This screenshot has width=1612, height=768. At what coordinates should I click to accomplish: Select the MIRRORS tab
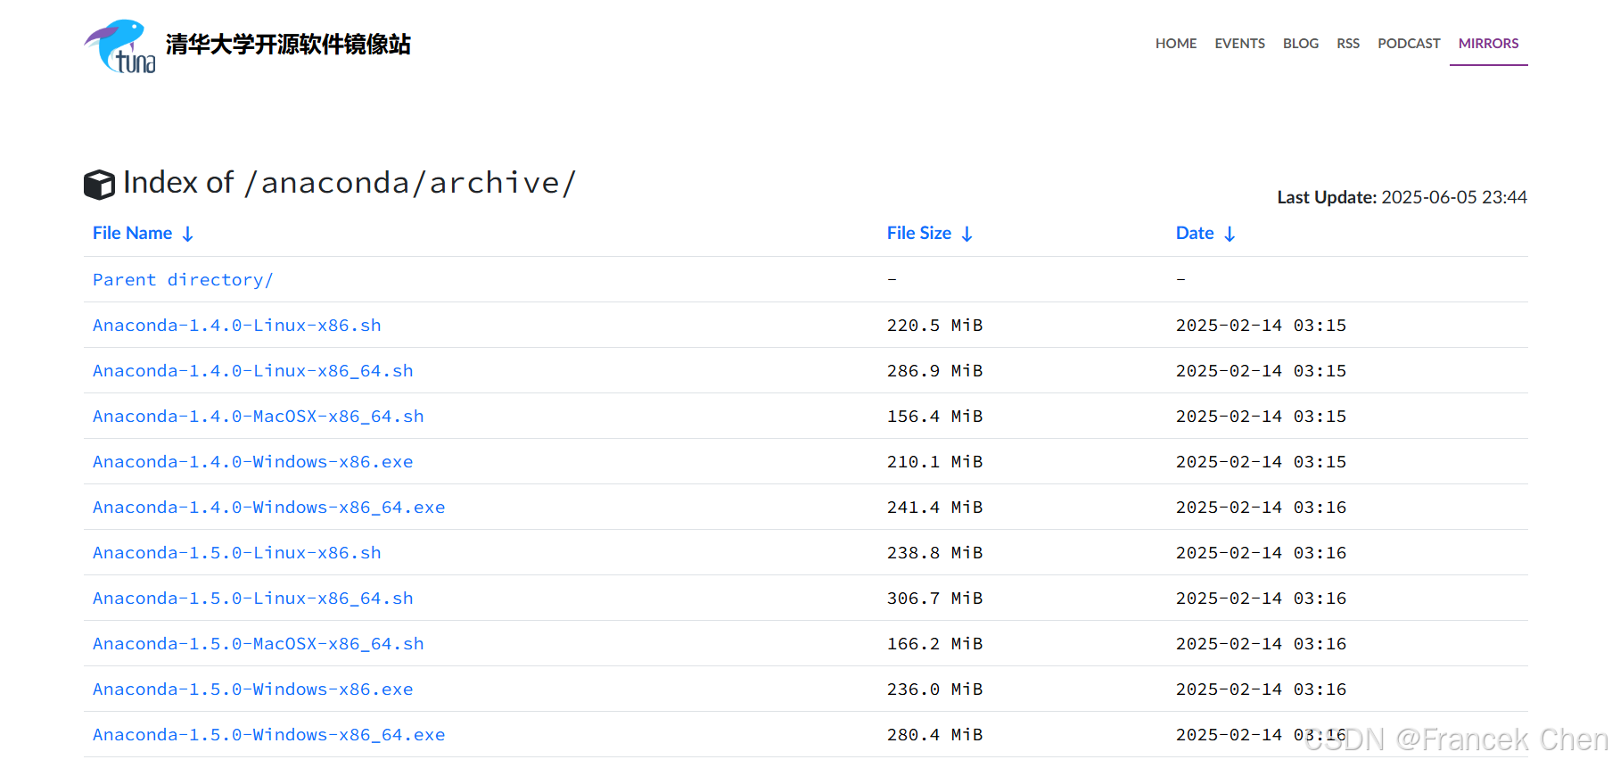[1488, 44]
